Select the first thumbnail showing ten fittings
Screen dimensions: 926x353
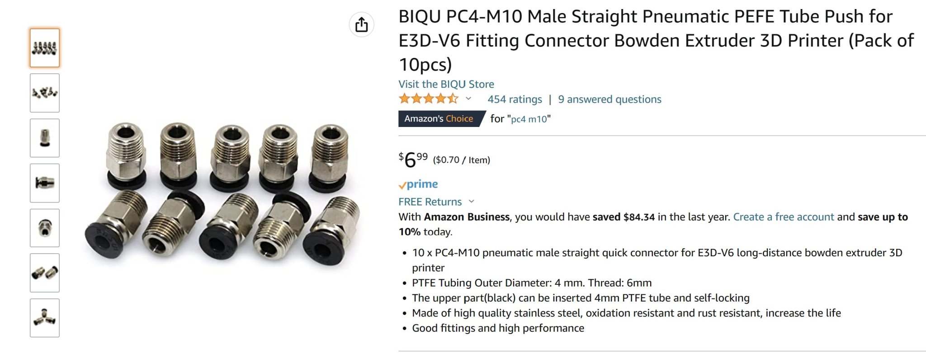pos(45,48)
